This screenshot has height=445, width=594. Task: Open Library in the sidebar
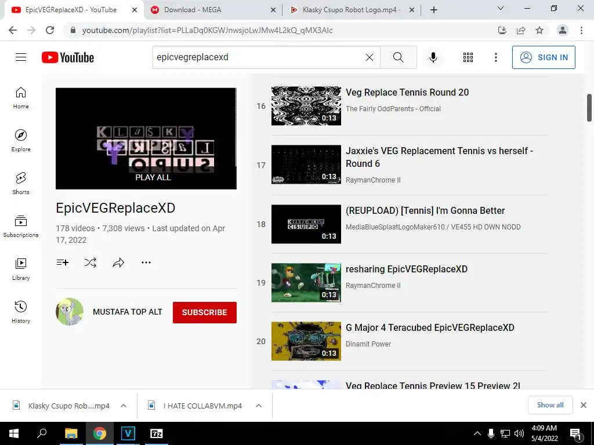point(21,269)
